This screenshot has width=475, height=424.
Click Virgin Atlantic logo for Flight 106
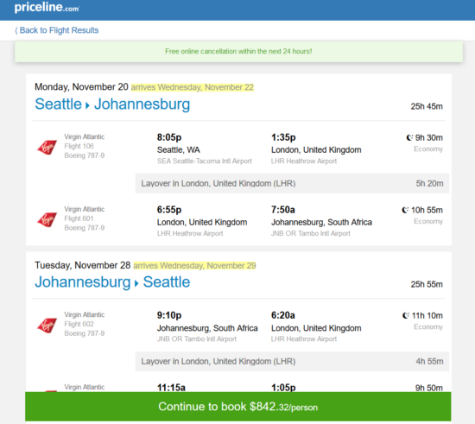coord(47,147)
